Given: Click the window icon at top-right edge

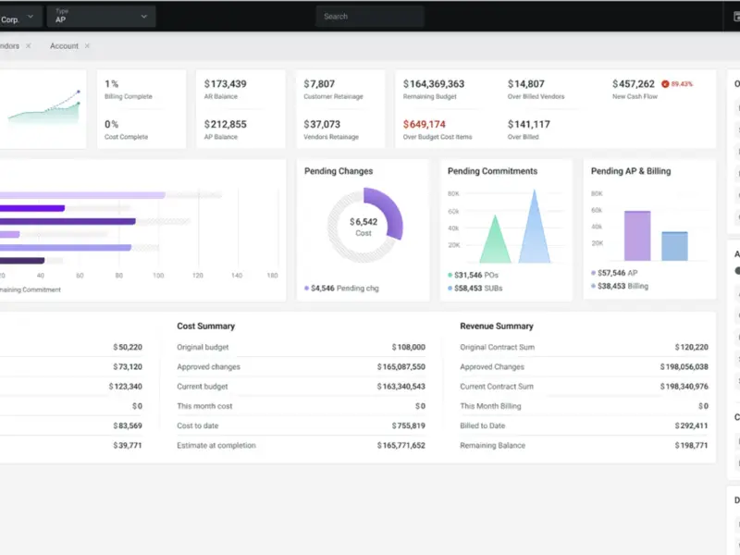Looking at the screenshot, I should pos(736,17).
